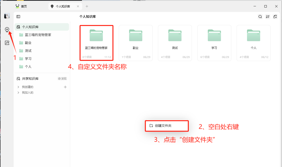
Task: Change the sort order using the sort icon
Action: [x=267, y=16]
